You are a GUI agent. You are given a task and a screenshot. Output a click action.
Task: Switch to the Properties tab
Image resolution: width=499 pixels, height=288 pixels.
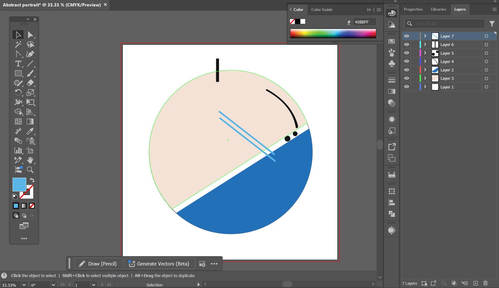[x=413, y=9]
